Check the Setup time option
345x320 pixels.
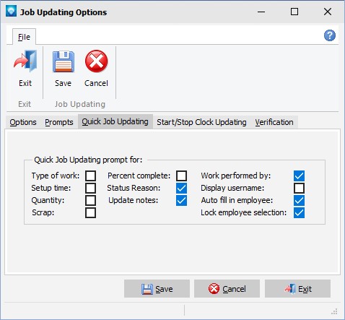pos(90,188)
